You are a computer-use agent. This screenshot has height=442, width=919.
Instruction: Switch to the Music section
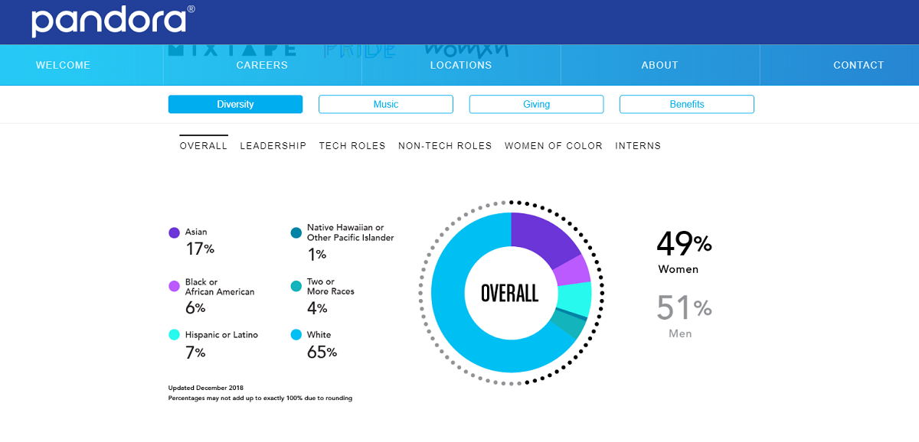(386, 104)
